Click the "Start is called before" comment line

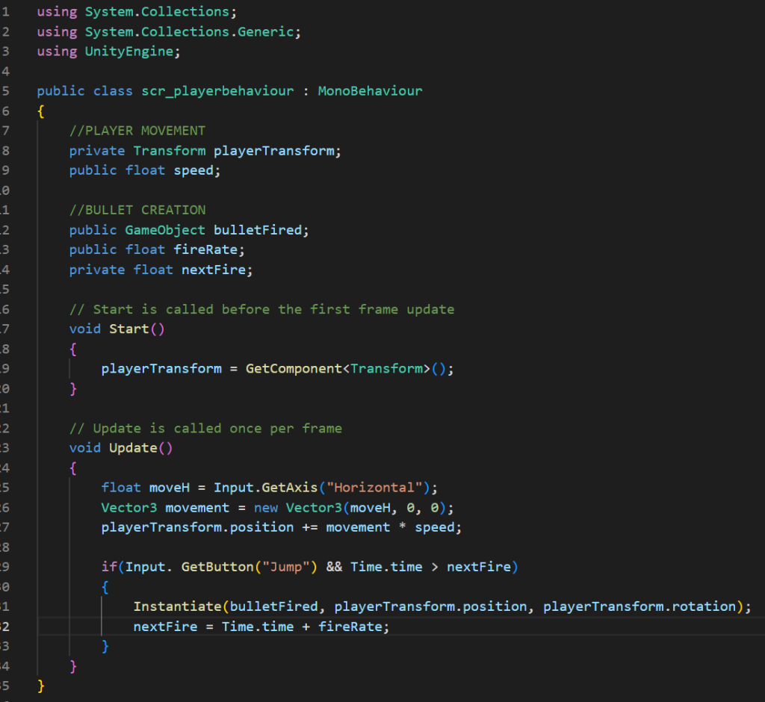click(x=261, y=309)
